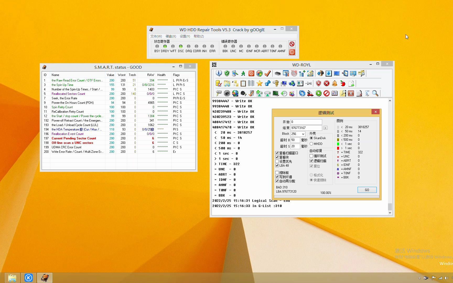Viewport: 453px width, 283px height.
Task: Click the WD-ROYL log scrollbar down arrow
Action: coord(390,213)
